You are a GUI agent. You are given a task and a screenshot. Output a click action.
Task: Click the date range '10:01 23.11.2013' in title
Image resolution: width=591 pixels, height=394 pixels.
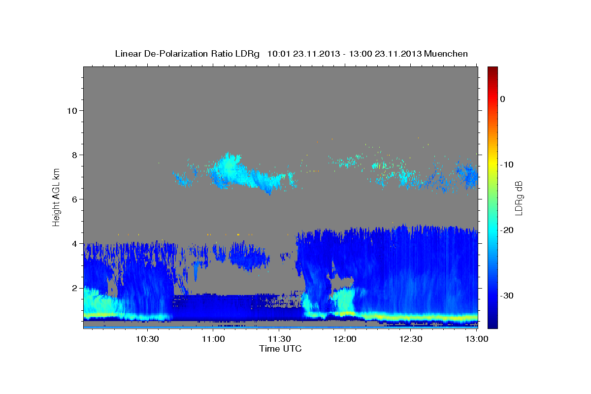(303, 54)
